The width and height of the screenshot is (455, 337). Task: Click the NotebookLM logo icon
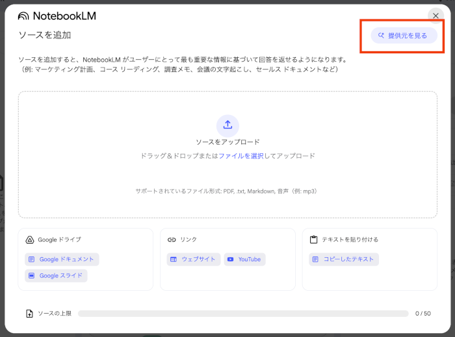pyautogui.click(x=23, y=16)
